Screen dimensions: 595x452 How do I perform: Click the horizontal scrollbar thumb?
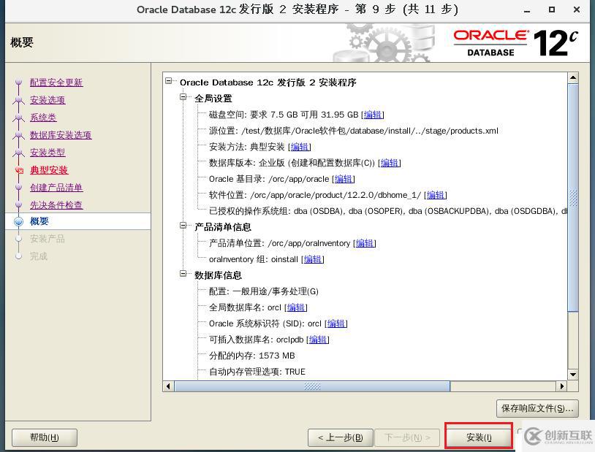312,386
